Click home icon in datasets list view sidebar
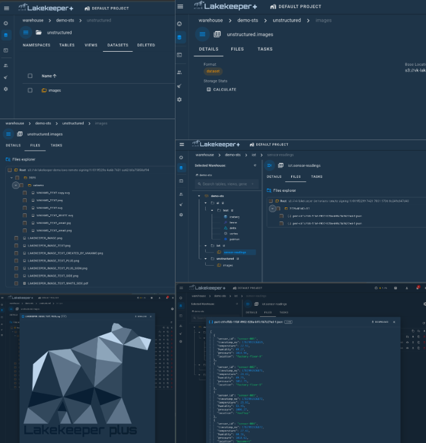Screen dimensions: 426x443 [x=6, y=23]
